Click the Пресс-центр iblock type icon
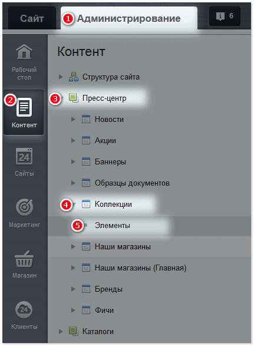Viewport: 254px width, 346px height. (x=73, y=98)
